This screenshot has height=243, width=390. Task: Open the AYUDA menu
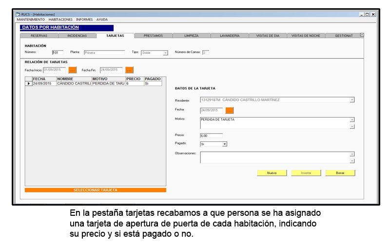pyautogui.click(x=102, y=19)
